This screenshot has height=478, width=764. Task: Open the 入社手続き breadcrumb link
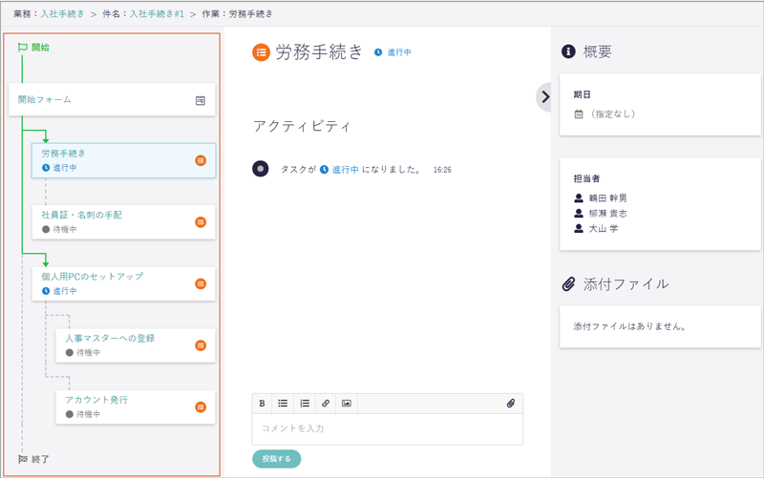[60, 13]
